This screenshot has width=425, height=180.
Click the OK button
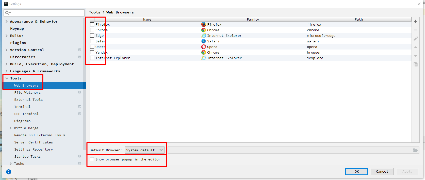357,172
